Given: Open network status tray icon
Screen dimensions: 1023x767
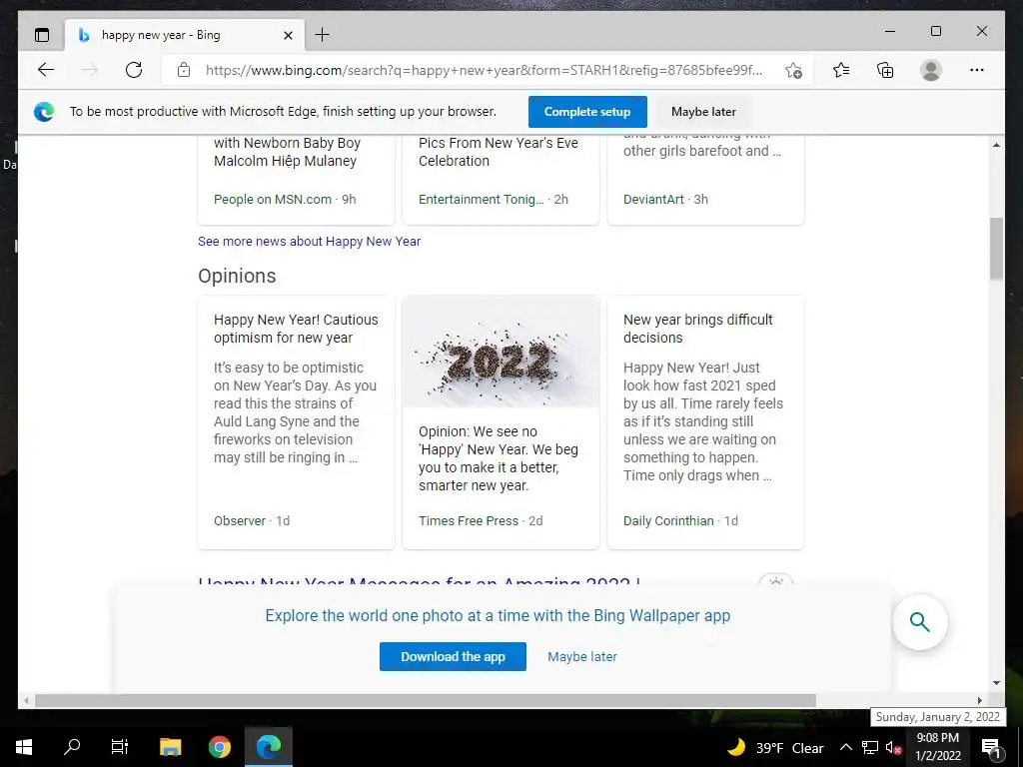Looking at the screenshot, I should point(870,747).
